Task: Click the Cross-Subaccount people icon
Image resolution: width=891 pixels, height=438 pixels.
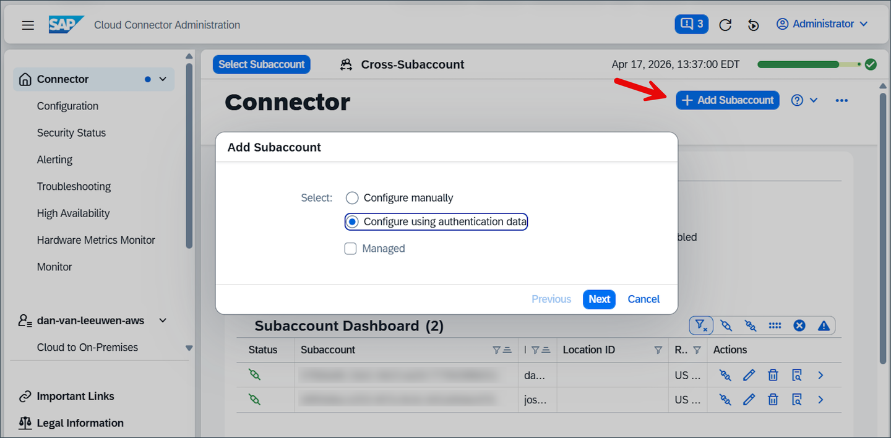Action: (346, 64)
